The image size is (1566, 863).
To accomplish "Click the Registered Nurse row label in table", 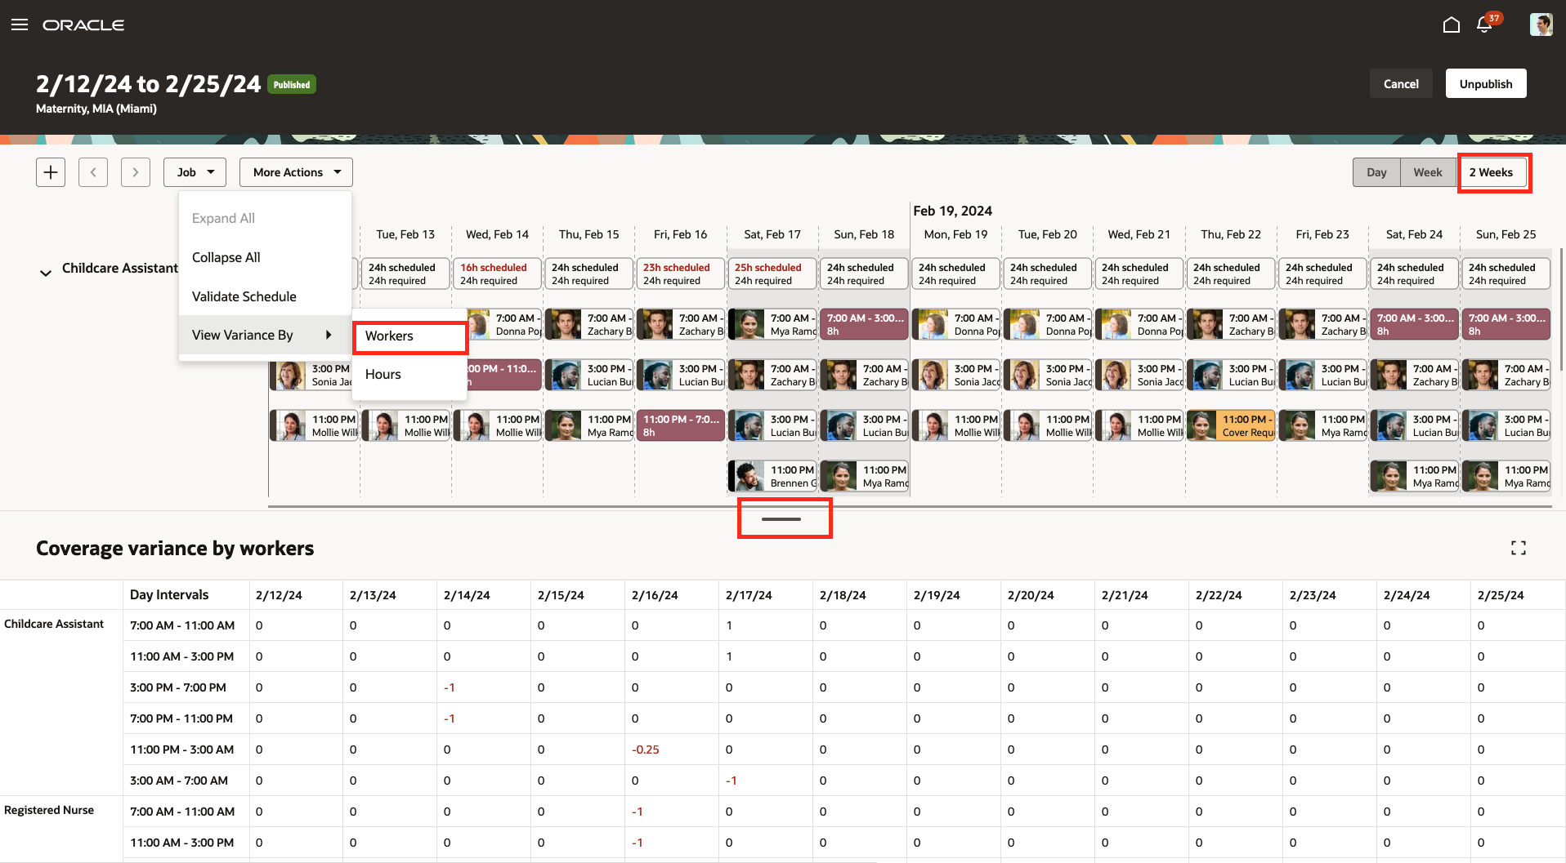I will point(49,810).
